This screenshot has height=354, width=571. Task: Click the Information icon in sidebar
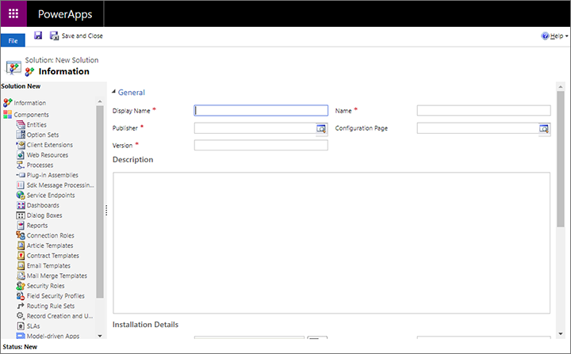8,103
